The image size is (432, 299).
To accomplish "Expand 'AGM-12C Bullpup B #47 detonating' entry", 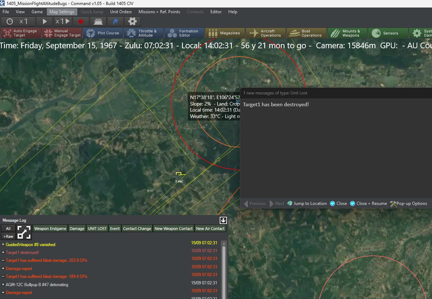I will pos(3,285).
